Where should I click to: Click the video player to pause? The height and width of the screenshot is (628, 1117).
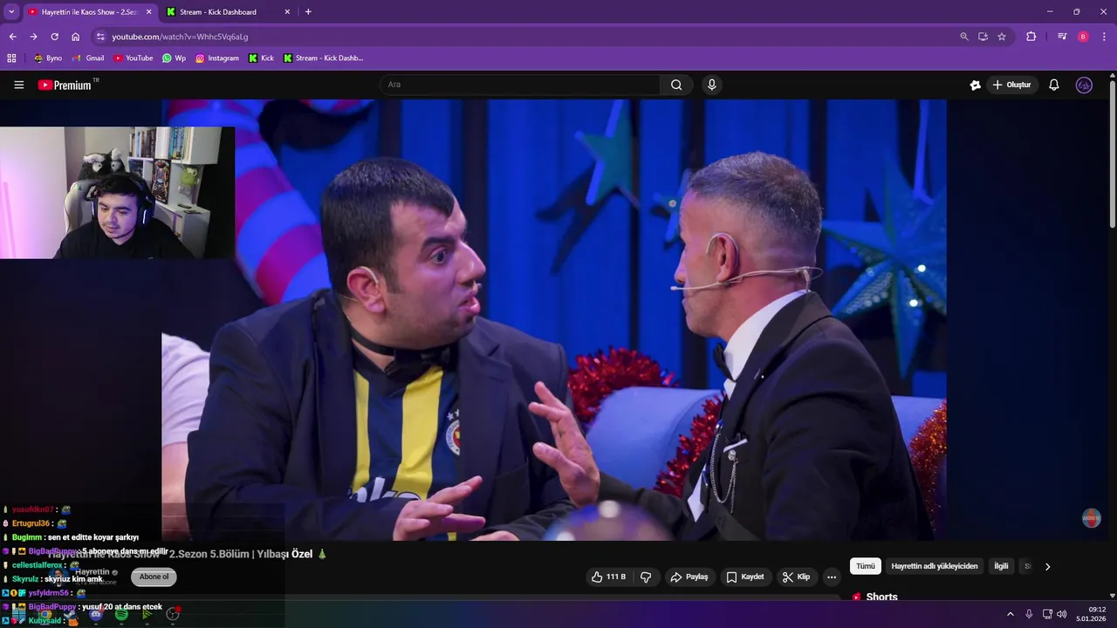tap(553, 319)
